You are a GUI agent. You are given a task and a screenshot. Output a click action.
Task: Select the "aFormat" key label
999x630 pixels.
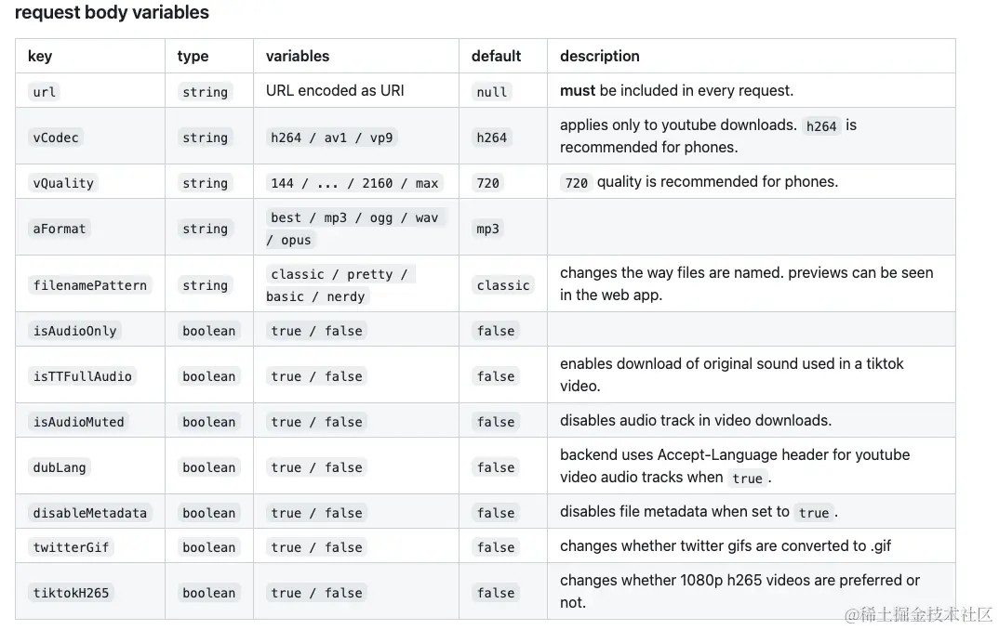(60, 229)
